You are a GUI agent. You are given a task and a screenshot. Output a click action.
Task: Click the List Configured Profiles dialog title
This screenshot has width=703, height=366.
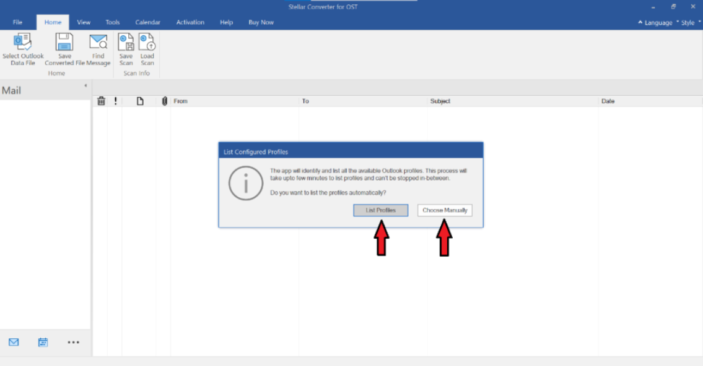coord(256,152)
